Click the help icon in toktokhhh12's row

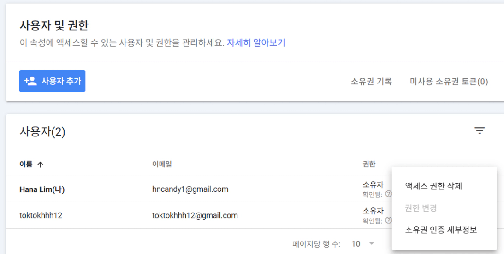tap(389, 220)
